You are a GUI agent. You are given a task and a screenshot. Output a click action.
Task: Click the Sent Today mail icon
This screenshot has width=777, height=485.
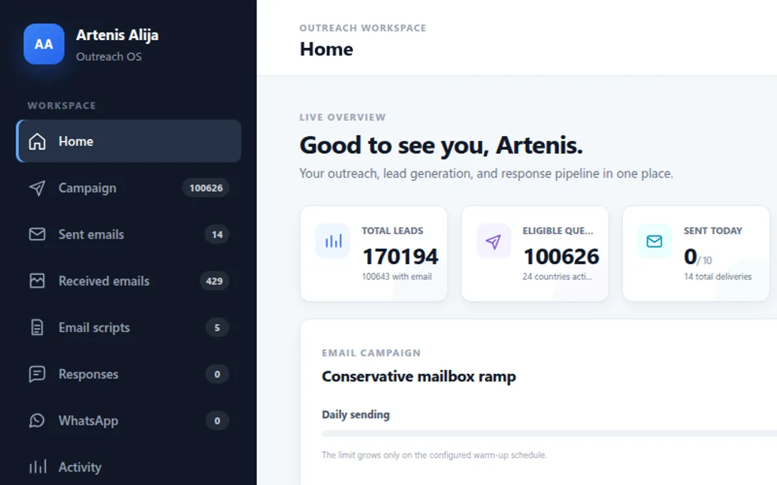coord(655,241)
